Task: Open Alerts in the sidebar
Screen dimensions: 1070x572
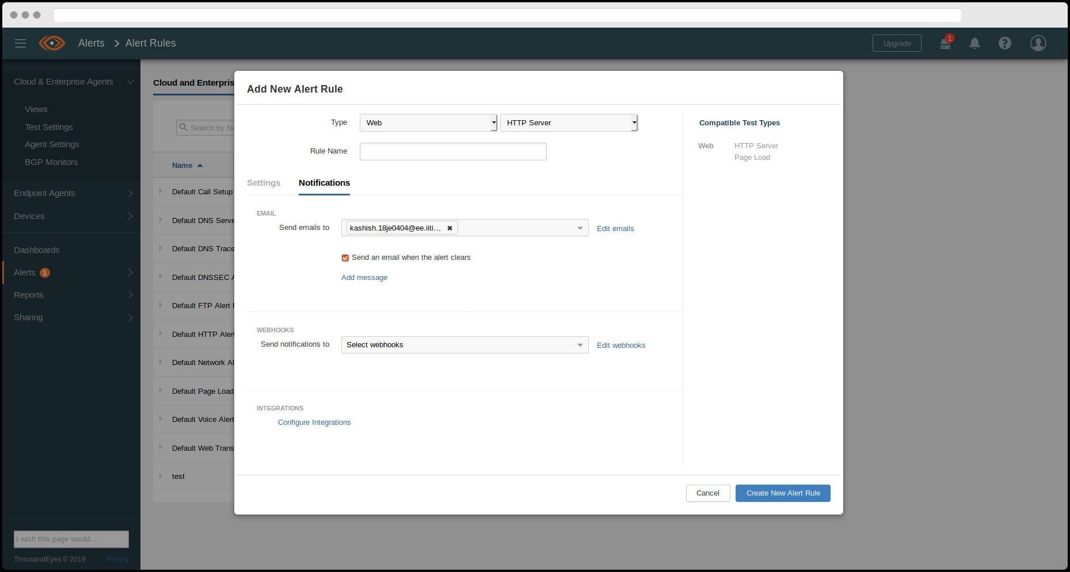Action: pos(25,272)
